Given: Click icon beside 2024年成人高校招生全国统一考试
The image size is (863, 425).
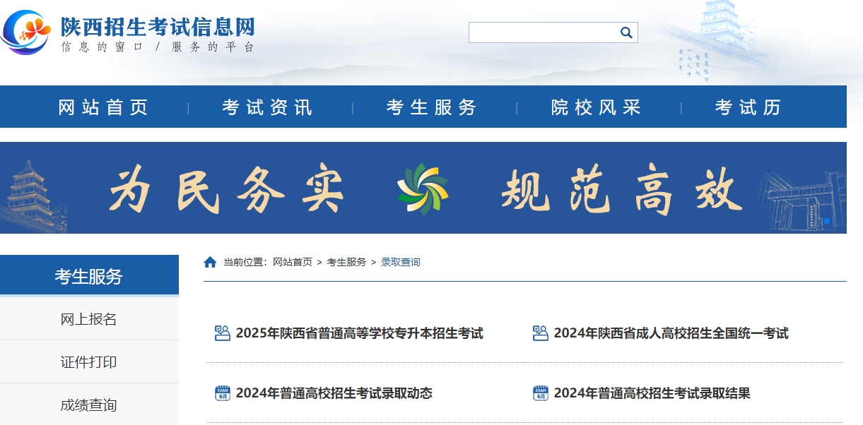Looking at the screenshot, I should point(541,333).
